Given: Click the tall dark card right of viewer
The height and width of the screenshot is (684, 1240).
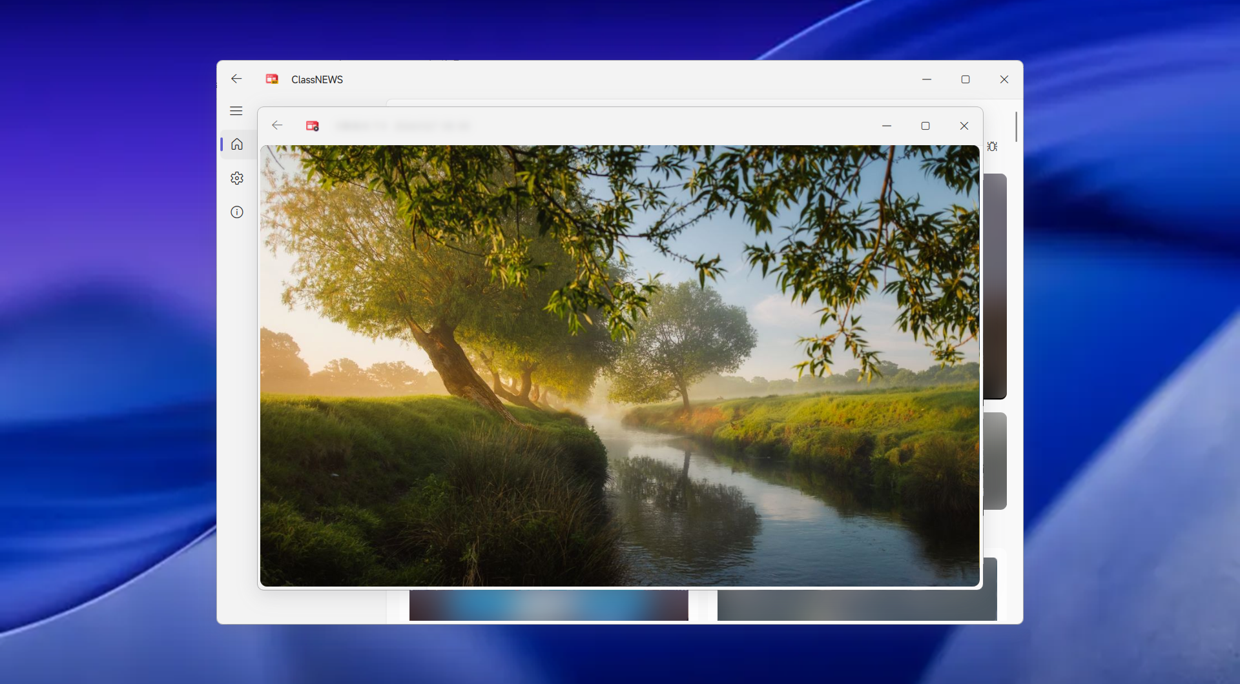Looking at the screenshot, I should (x=995, y=286).
